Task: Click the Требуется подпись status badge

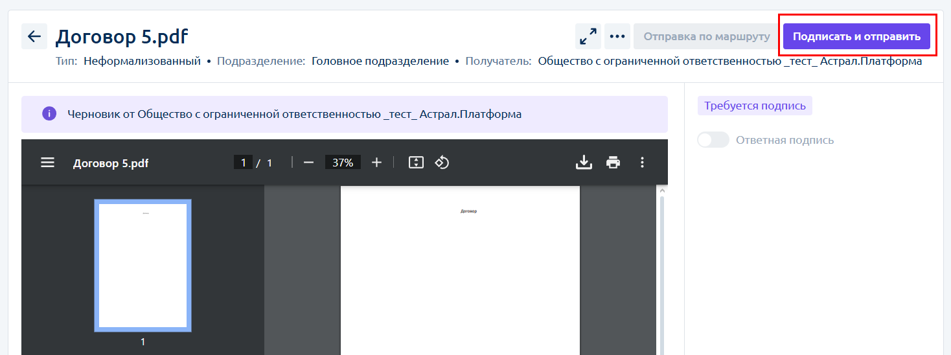Action: [x=755, y=106]
